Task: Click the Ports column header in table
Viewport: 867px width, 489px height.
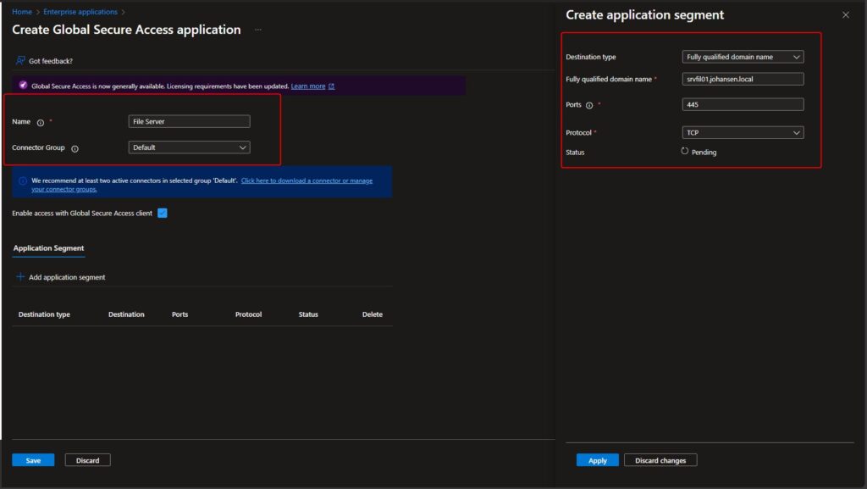Action: [179, 314]
